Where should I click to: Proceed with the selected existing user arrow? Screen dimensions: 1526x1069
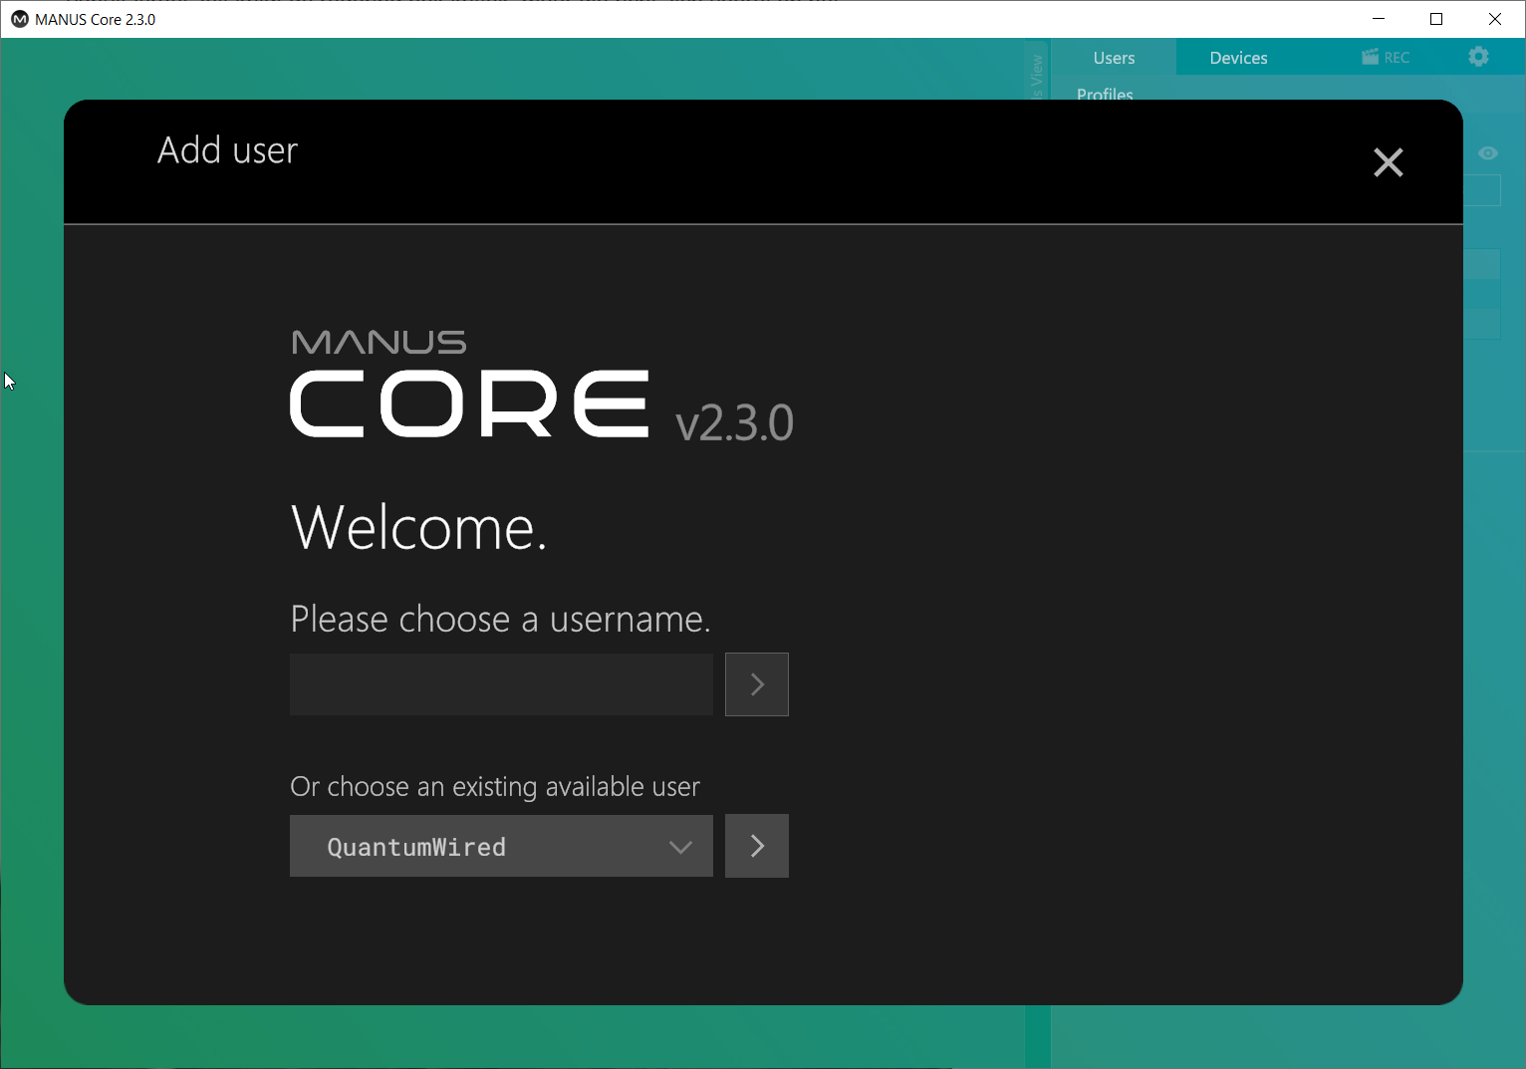coord(757,846)
